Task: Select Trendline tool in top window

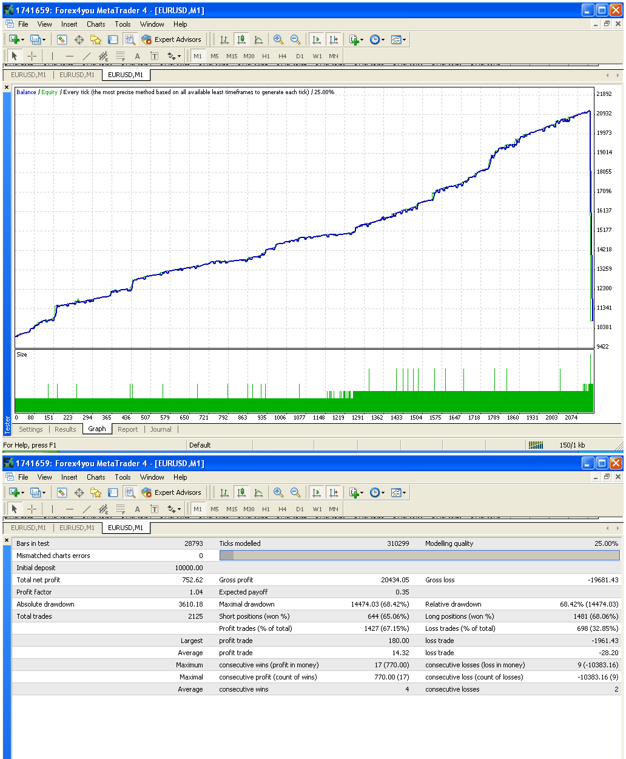Action: 86,56
